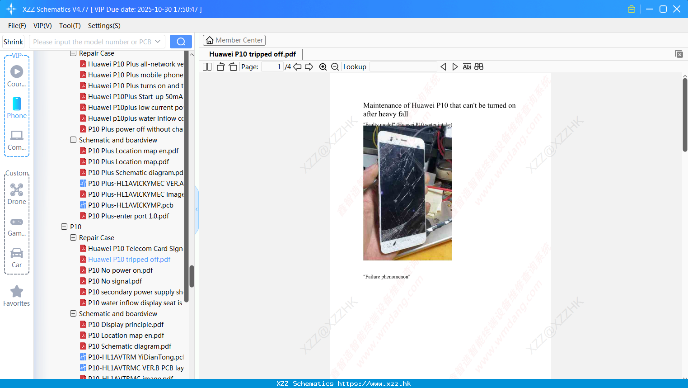Click the PDF viewer vertical scrollbar thumb
Screen dimensions: 688x388
click(x=685, y=115)
